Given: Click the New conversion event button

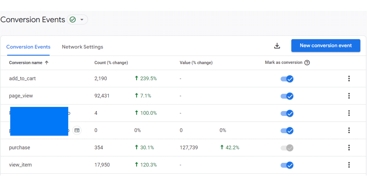Looking at the screenshot, I should coord(326,45).
